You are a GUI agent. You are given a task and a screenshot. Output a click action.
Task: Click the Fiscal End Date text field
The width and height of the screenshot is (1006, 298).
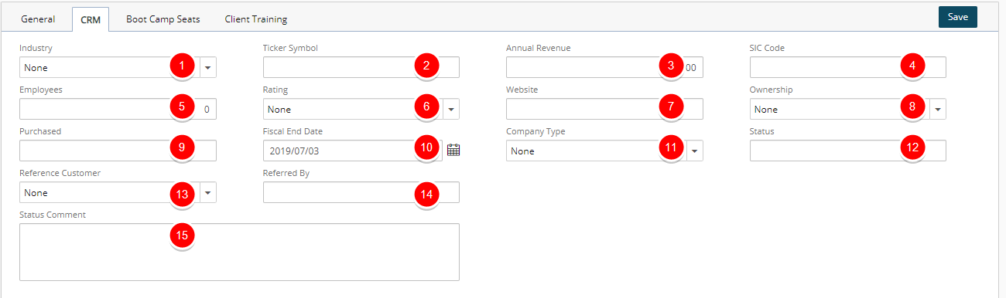[353, 151]
